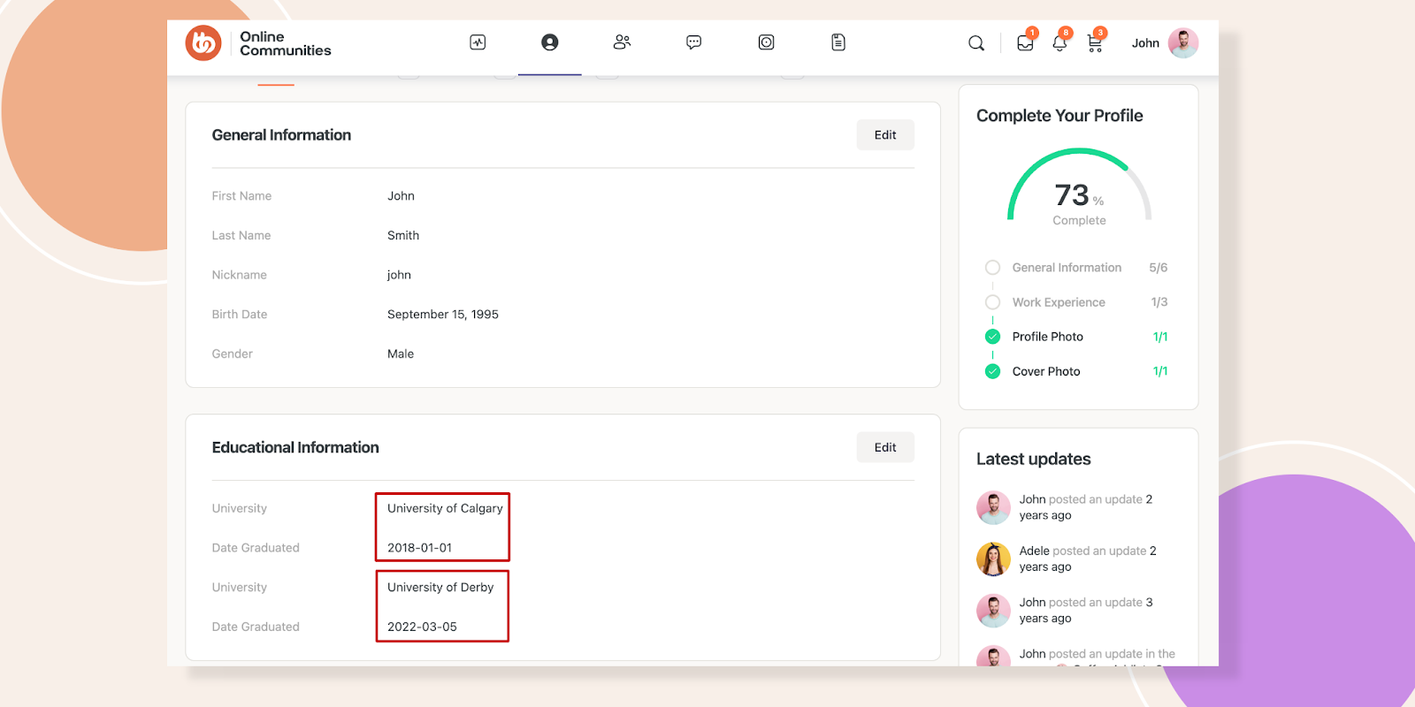The height and width of the screenshot is (707, 1415).
Task: Click the 'University of Derby' value
Action: (440, 587)
